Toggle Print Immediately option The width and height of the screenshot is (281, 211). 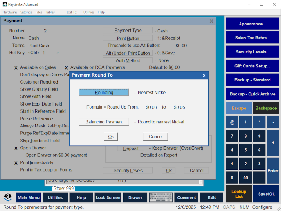click(x=34, y=162)
